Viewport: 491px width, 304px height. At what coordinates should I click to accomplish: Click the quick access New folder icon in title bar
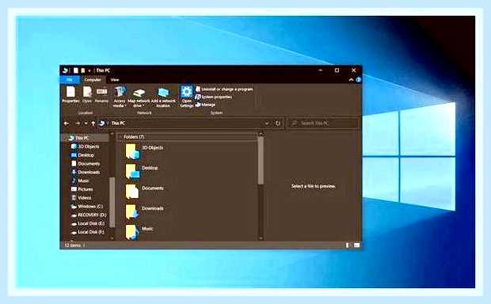pyautogui.click(x=83, y=70)
